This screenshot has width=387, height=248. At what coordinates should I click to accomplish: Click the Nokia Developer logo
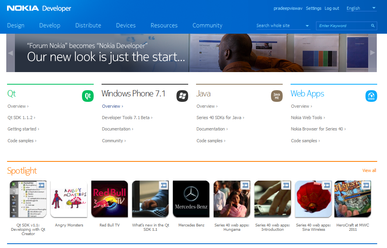tap(39, 8)
